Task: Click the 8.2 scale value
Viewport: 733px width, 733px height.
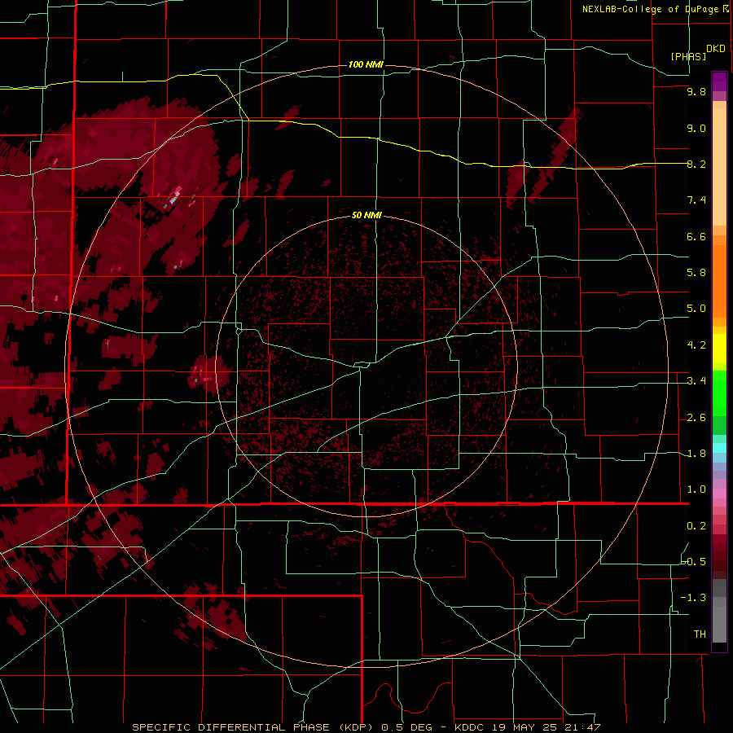Action: (x=696, y=164)
